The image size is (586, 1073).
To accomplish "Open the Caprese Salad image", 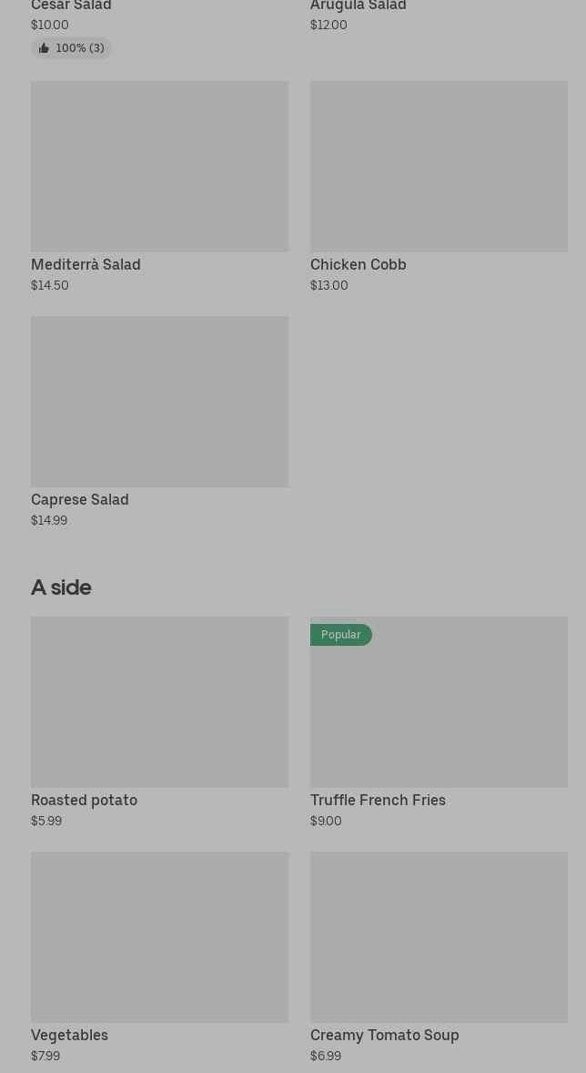I will coord(159,402).
